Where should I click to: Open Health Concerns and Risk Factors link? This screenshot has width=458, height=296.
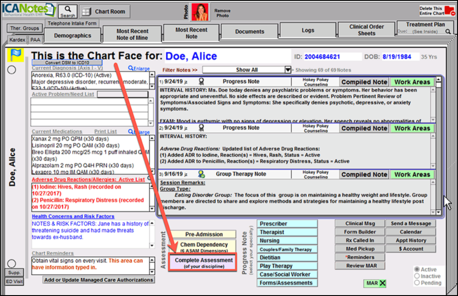point(73,217)
